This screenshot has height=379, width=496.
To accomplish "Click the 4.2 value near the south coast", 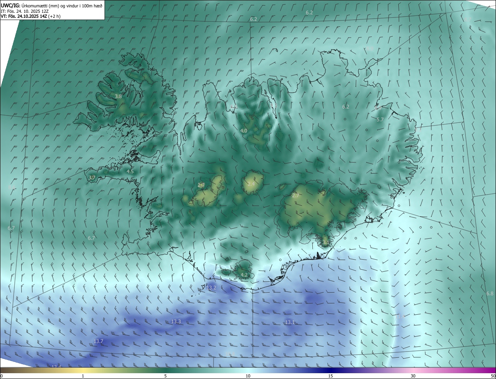I will [244, 275].
